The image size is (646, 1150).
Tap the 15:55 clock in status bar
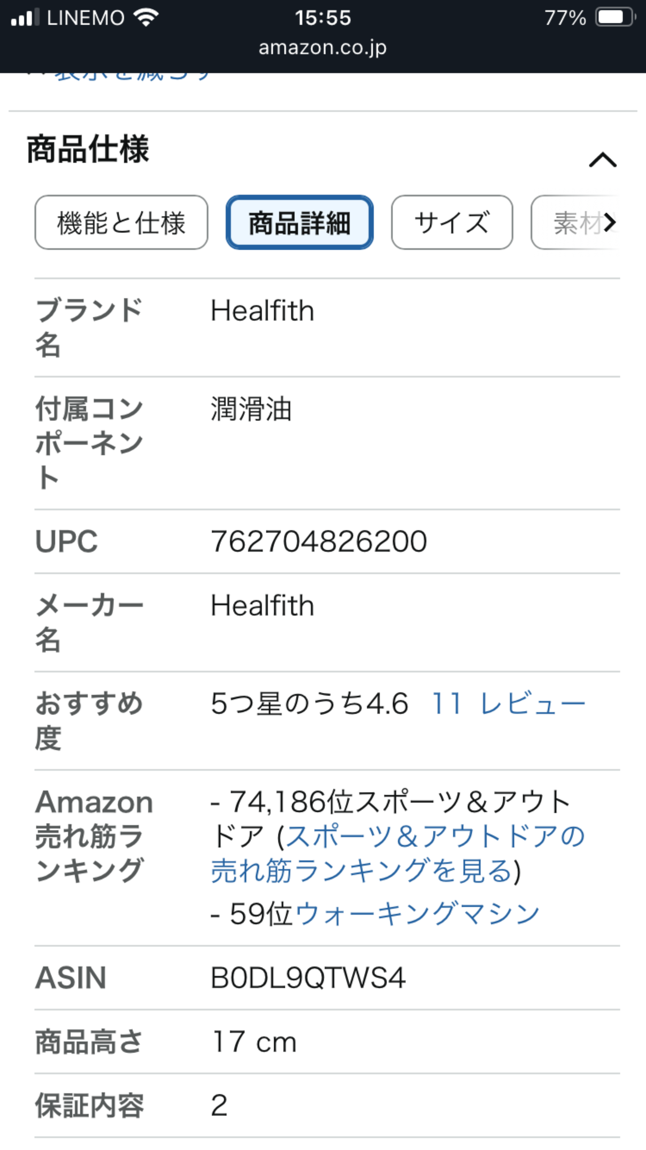click(323, 18)
